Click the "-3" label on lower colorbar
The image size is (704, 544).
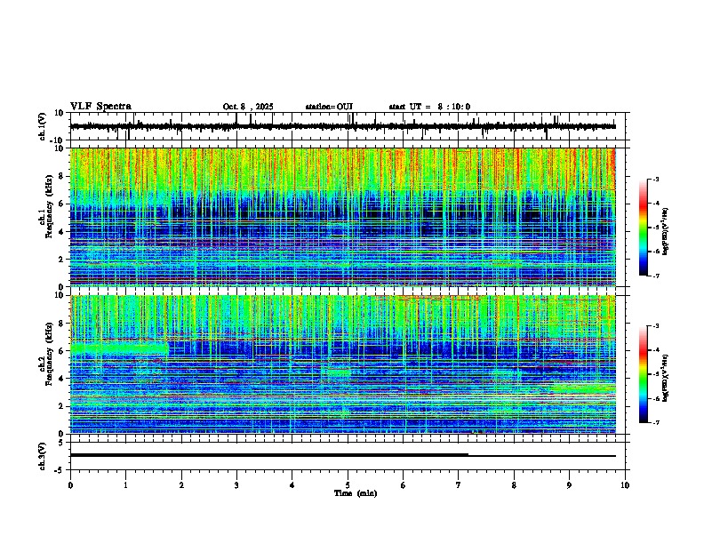coord(656,326)
